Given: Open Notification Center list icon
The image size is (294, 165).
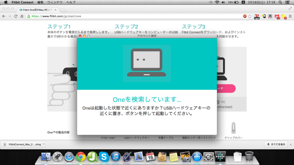Looking at the screenshot, I should 287,2.
